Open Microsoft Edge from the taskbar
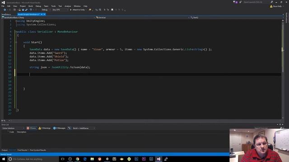 tap(85, 159)
